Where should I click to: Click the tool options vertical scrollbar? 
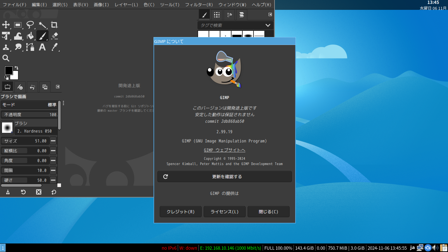(x=59, y=115)
